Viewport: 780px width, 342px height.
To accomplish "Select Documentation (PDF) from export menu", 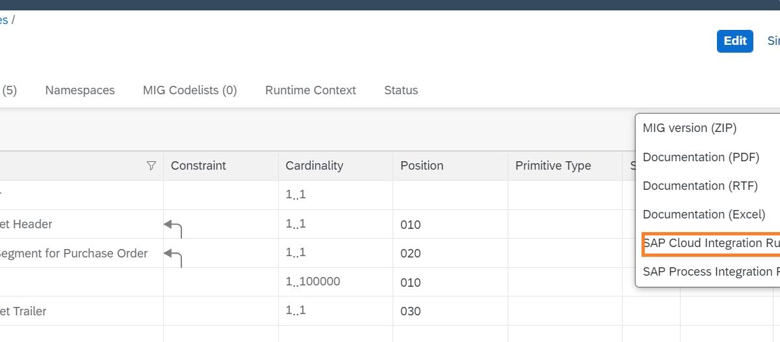I will coord(701,157).
